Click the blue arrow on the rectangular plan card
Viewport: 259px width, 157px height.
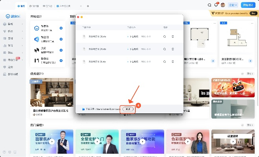pyautogui.click(x=213, y=61)
